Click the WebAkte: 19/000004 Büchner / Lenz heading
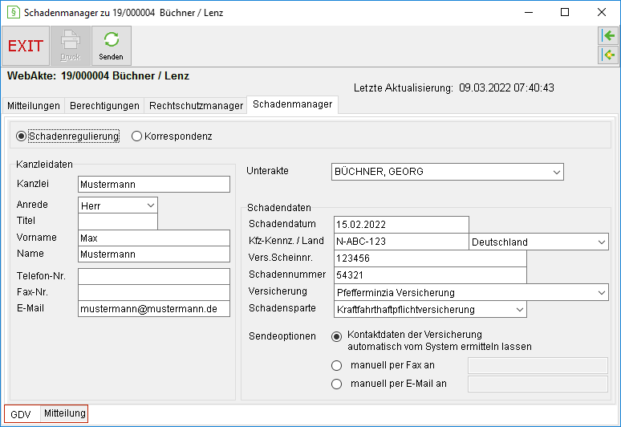Viewport: 621px width, 427px height. (x=98, y=75)
